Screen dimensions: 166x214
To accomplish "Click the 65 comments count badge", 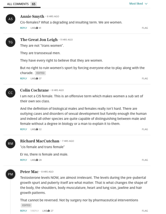I will (33, 4).
